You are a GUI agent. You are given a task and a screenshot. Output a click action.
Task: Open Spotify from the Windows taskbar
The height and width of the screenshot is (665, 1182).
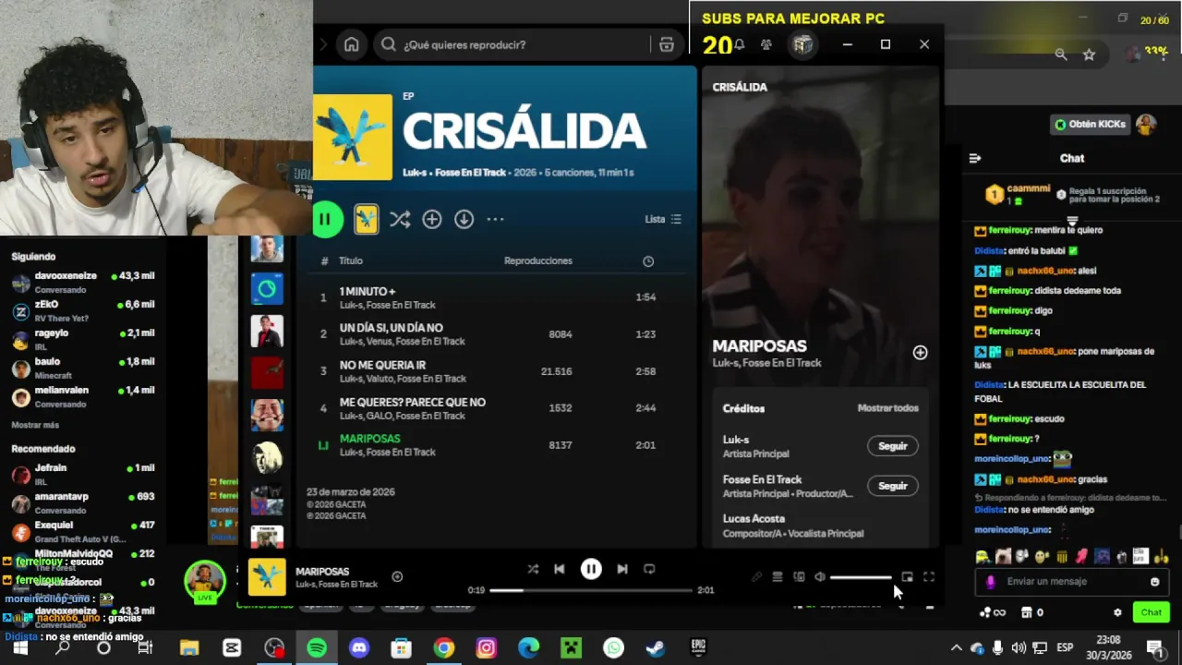(x=317, y=648)
